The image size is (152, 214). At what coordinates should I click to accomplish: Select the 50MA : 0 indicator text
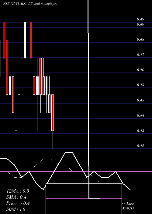(16, 209)
